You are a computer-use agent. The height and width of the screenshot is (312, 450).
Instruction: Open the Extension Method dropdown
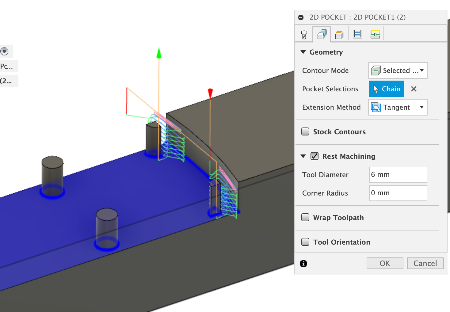tap(422, 107)
